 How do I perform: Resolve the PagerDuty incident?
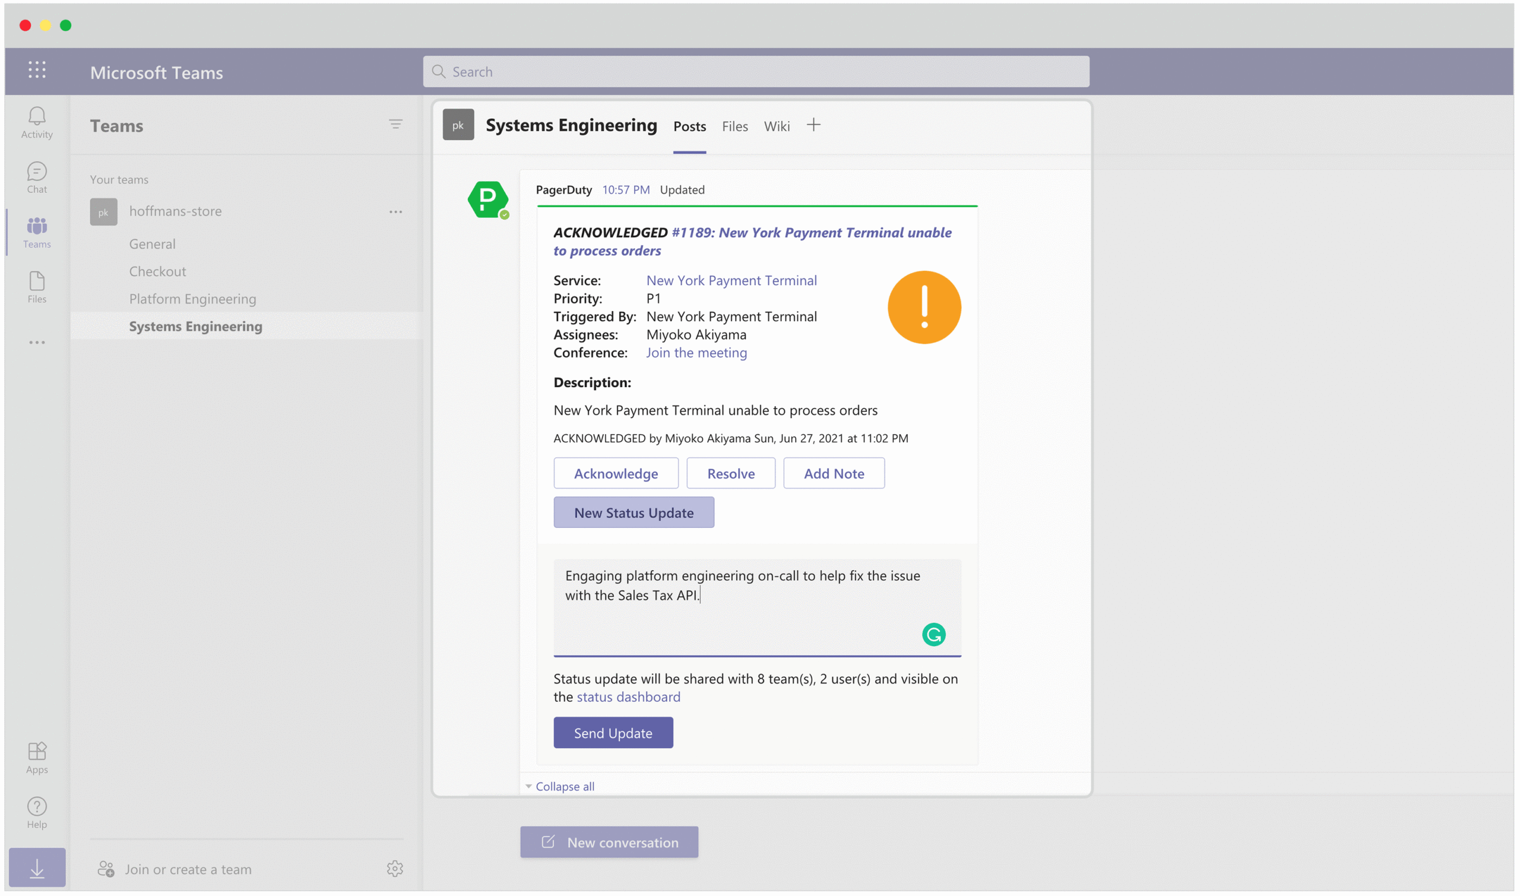tap(730, 473)
